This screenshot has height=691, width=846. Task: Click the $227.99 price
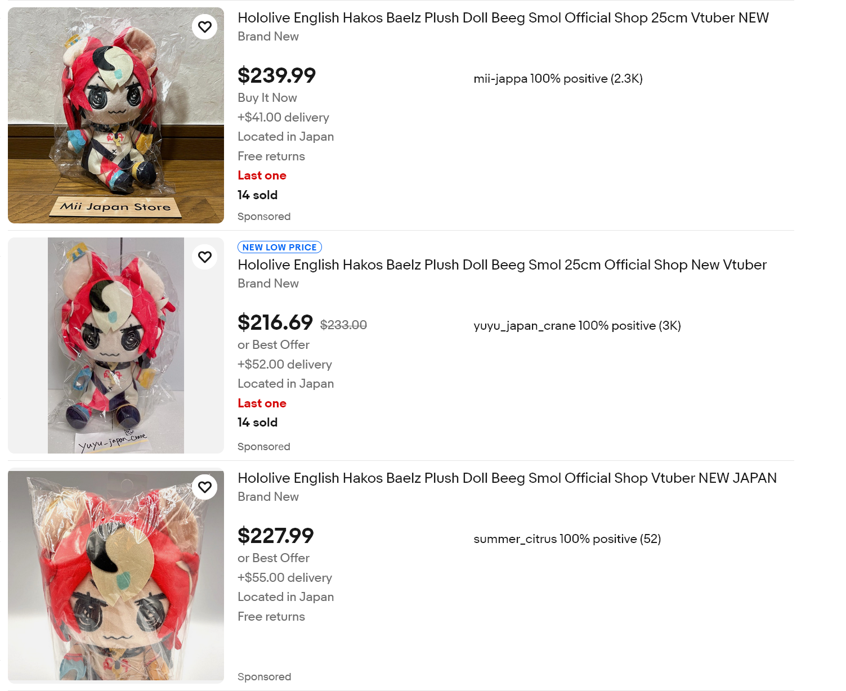[x=275, y=536]
